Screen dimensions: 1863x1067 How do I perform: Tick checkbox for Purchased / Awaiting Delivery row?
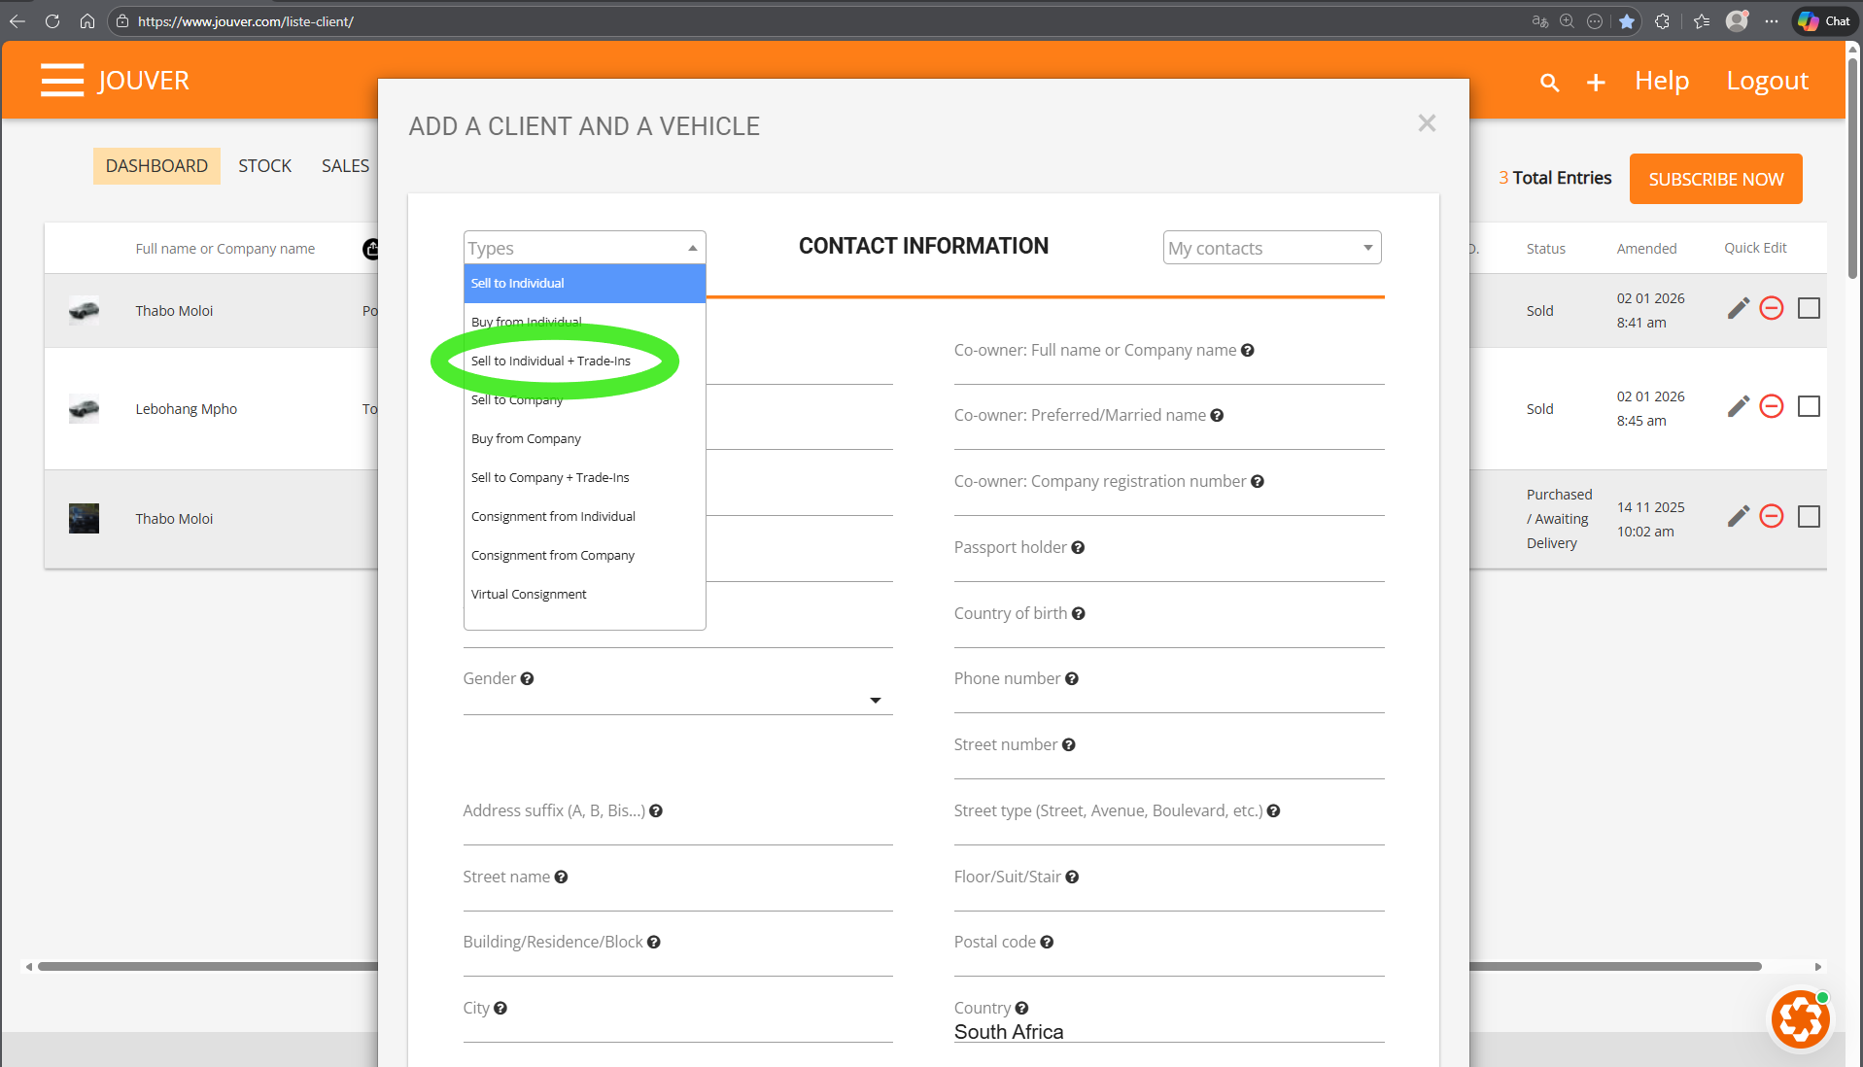(x=1809, y=517)
